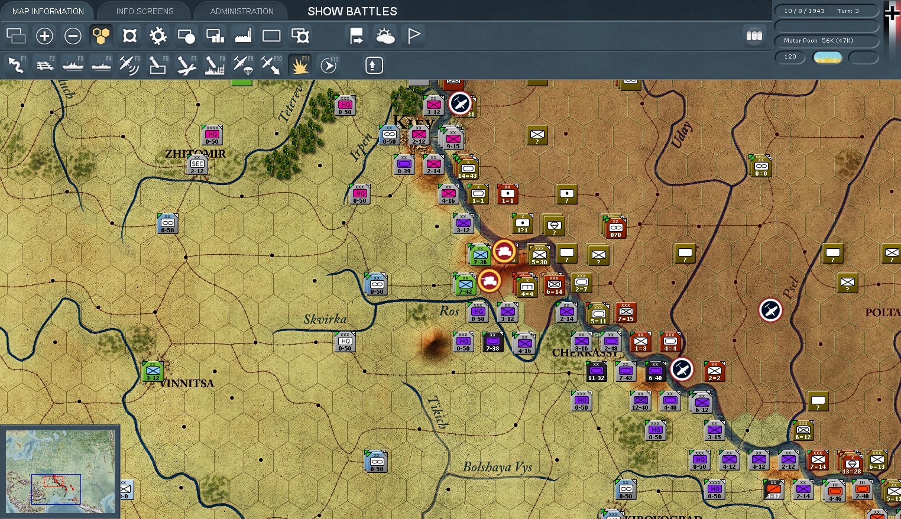Toggle the highlighted hex grid icon

coord(101,36)
